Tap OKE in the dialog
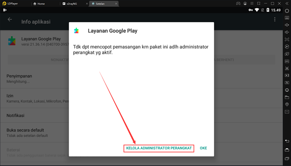Image resolution: width=291 pixels, height=166 pixels. pos(203,148)
